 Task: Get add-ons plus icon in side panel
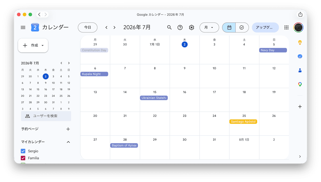point(300,107)
